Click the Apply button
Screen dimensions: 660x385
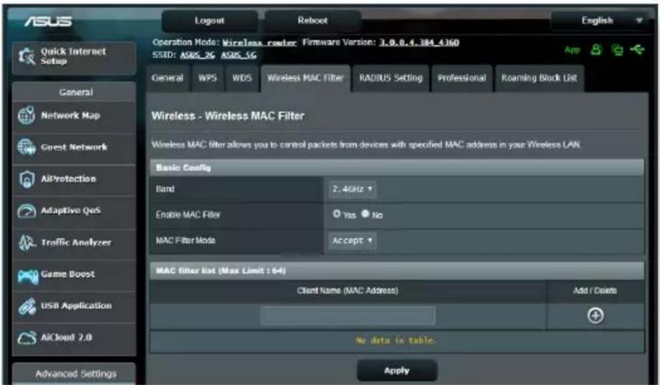pyautogui.click(x=397, y=370)
